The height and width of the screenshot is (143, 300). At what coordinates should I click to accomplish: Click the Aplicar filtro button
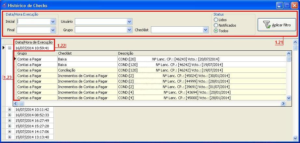[277, 25]
